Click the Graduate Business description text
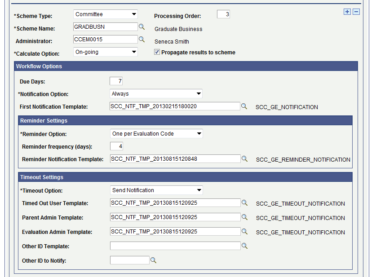Screen dimensions: 376x277 [178, 29]
